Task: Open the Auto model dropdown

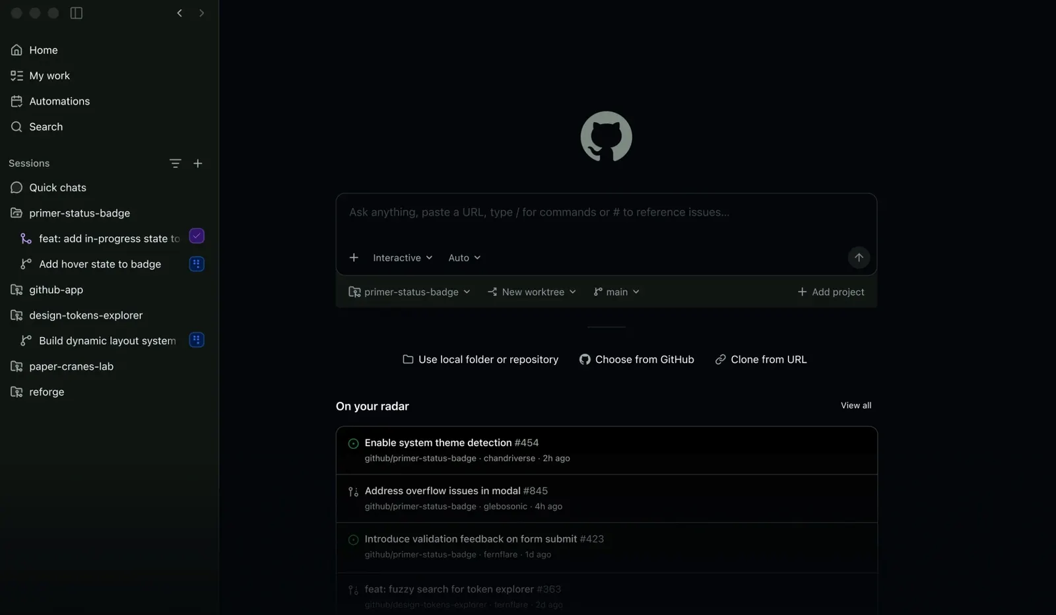Action: tap(465, 258)
